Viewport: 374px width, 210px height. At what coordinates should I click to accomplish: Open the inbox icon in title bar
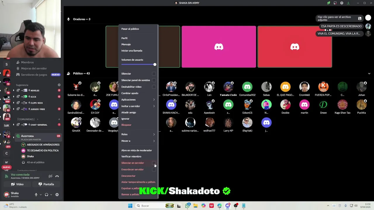[x=335, y=3]
